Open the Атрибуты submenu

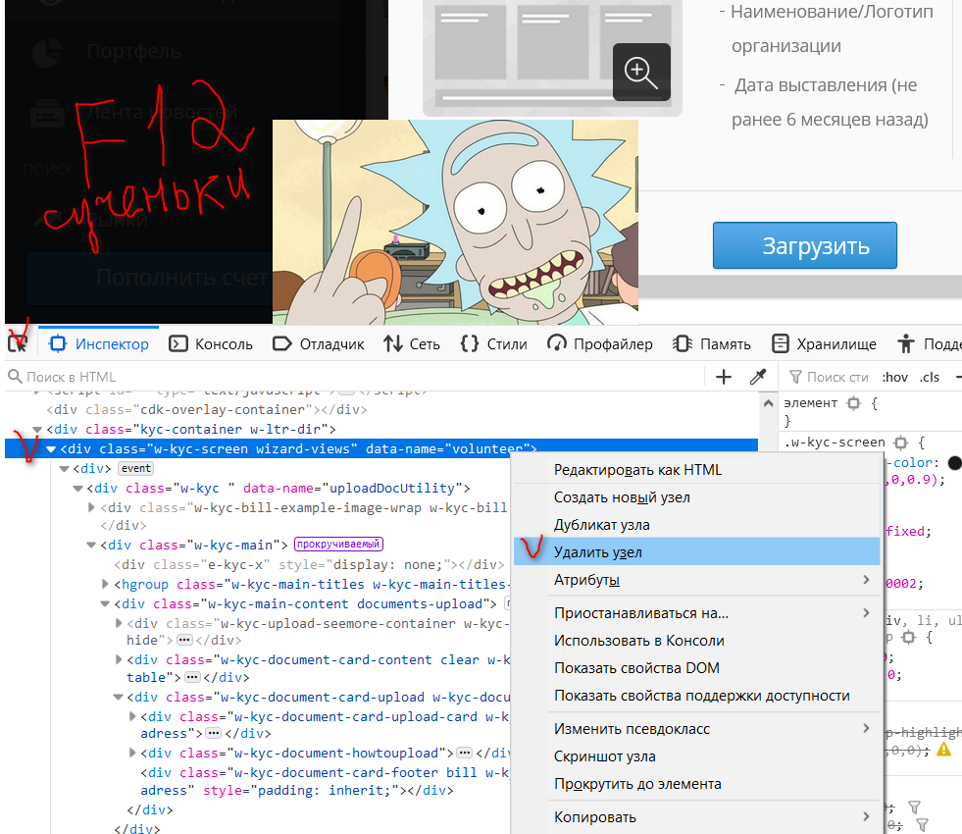(x=696, y=580)
